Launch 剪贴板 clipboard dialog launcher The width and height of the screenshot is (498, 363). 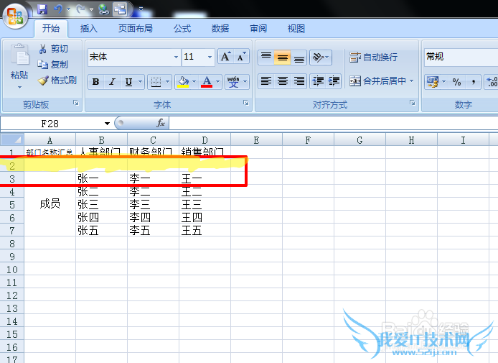point(76,103)
